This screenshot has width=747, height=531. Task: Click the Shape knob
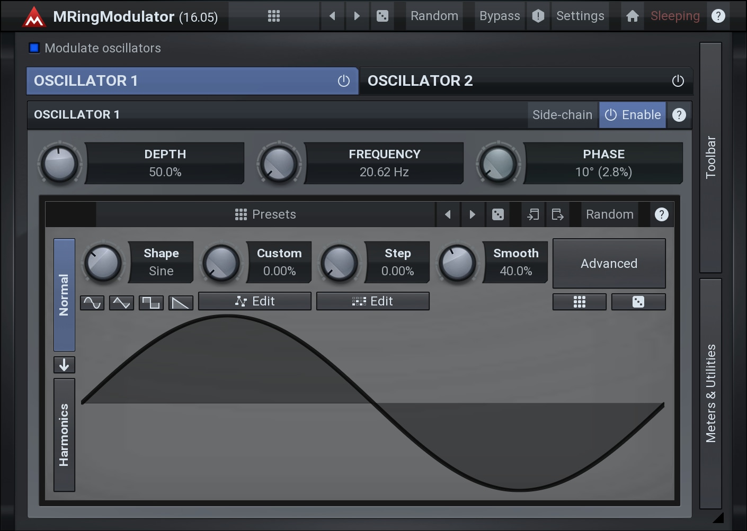point(103,262)
